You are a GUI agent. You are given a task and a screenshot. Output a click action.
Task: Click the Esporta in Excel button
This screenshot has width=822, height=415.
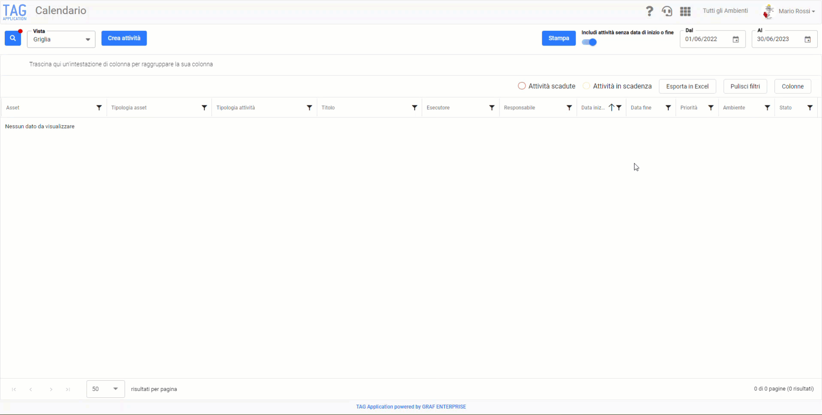point(687,86)
